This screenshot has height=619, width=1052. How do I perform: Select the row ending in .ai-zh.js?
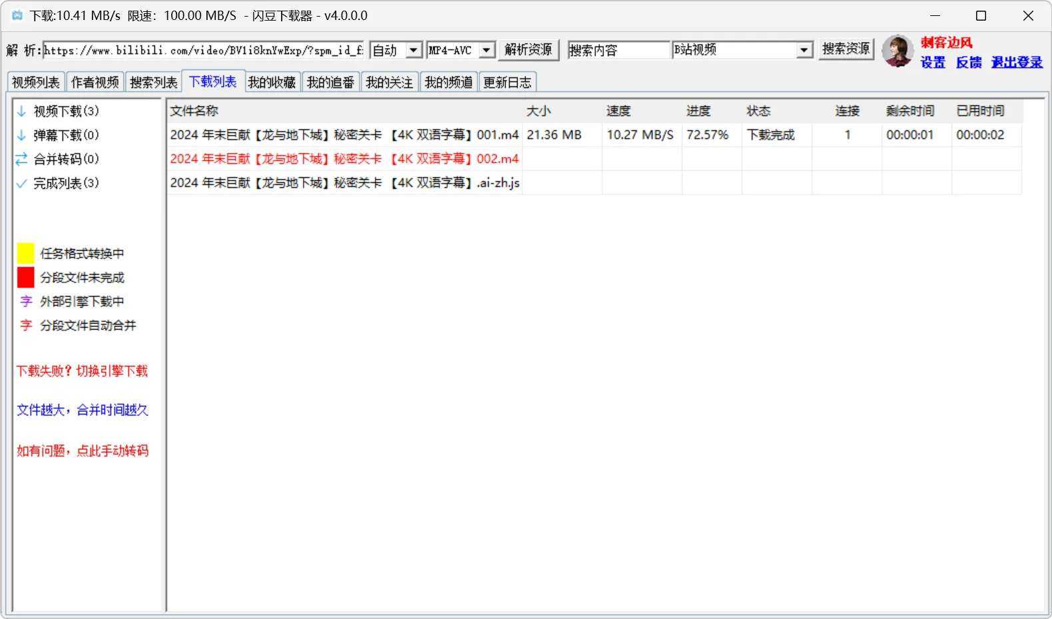coord(594,183)
